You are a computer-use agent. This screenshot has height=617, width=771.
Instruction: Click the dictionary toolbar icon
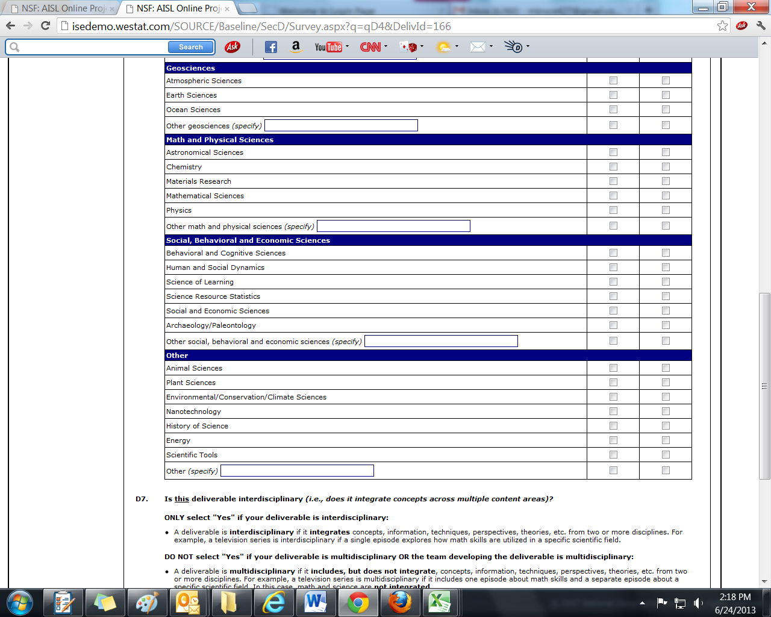pos(513,47)
